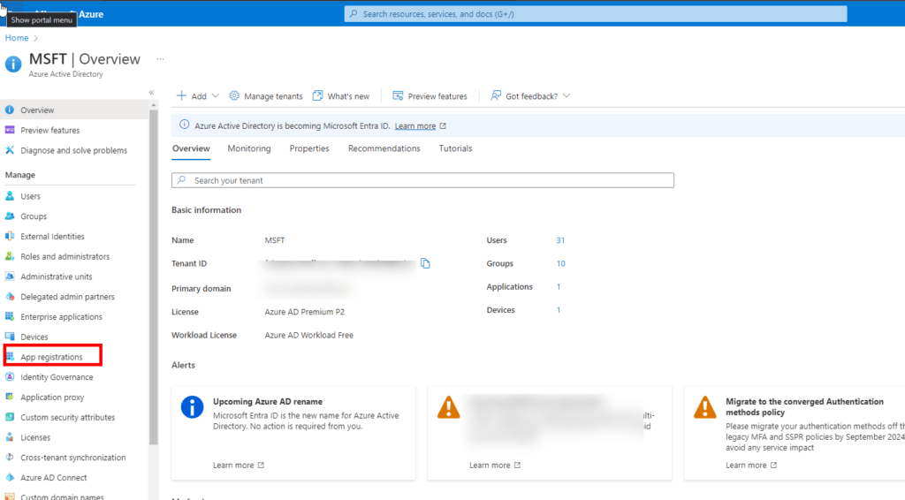
Task: Click the Got feedback person icon
Action: [495, 95]
